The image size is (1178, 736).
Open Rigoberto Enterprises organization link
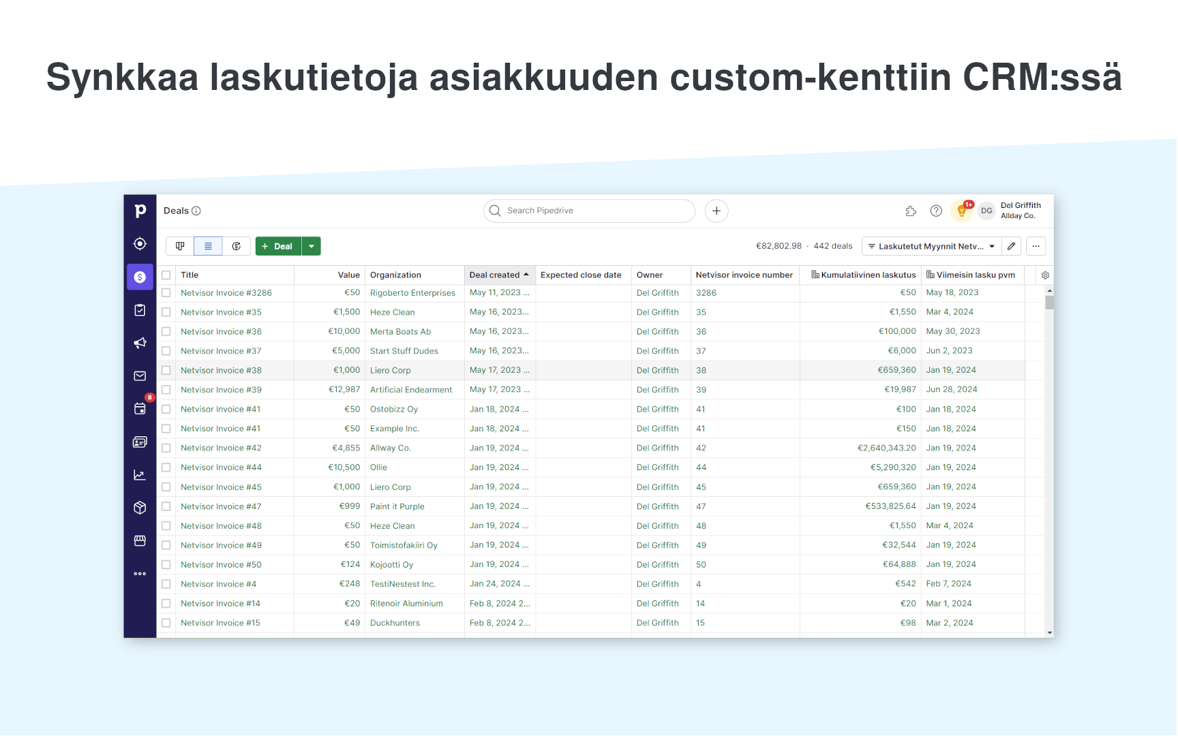412,293
